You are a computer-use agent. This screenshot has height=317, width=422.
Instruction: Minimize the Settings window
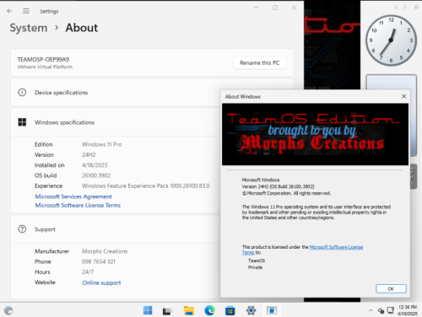tap(256, 8)
